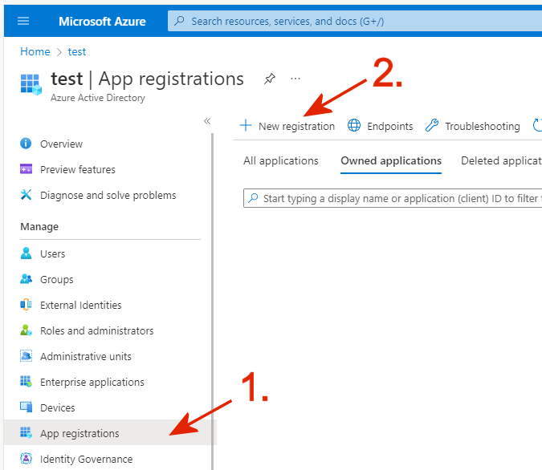Image resolution: width=542 pixels, height=470 pixels.
Task: Click the sidebar vertical scrollbar
Action: tap(212, 301)
